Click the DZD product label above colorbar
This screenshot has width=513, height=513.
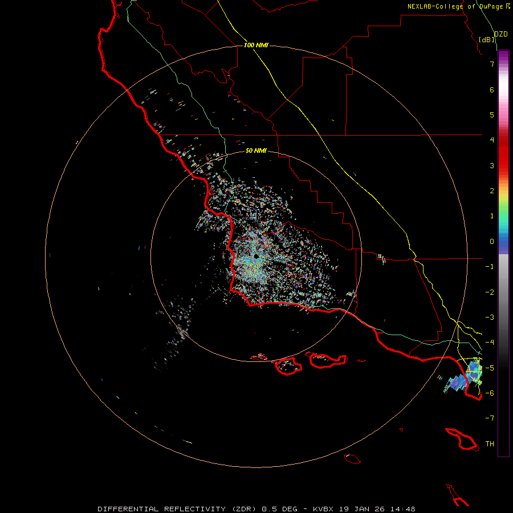[500, 34]
